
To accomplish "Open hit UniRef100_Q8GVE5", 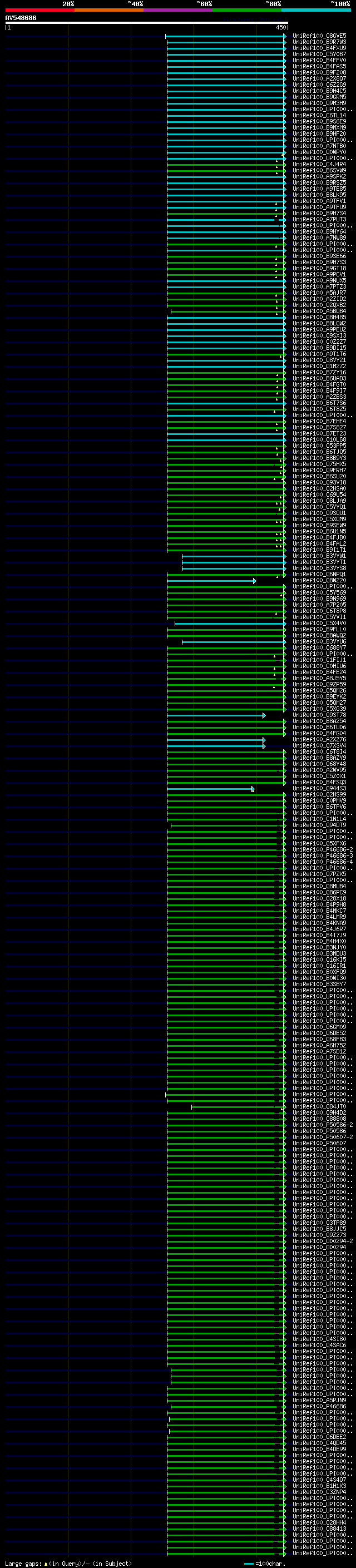I will tap(319, 36).
